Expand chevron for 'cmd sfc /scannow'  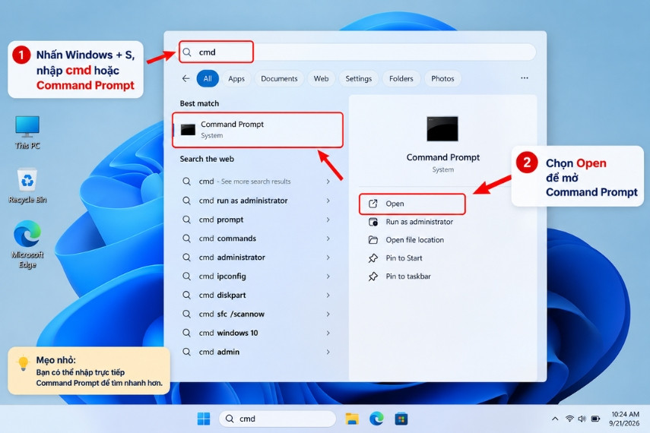pyautogui.click(x=328, y=314)
